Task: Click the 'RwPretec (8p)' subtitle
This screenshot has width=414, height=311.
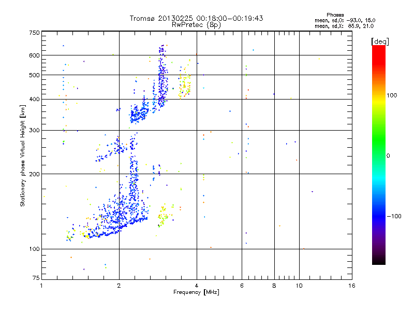Action: (x=196, y=25)
